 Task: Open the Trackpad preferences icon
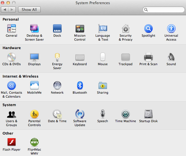coord(126,57)
